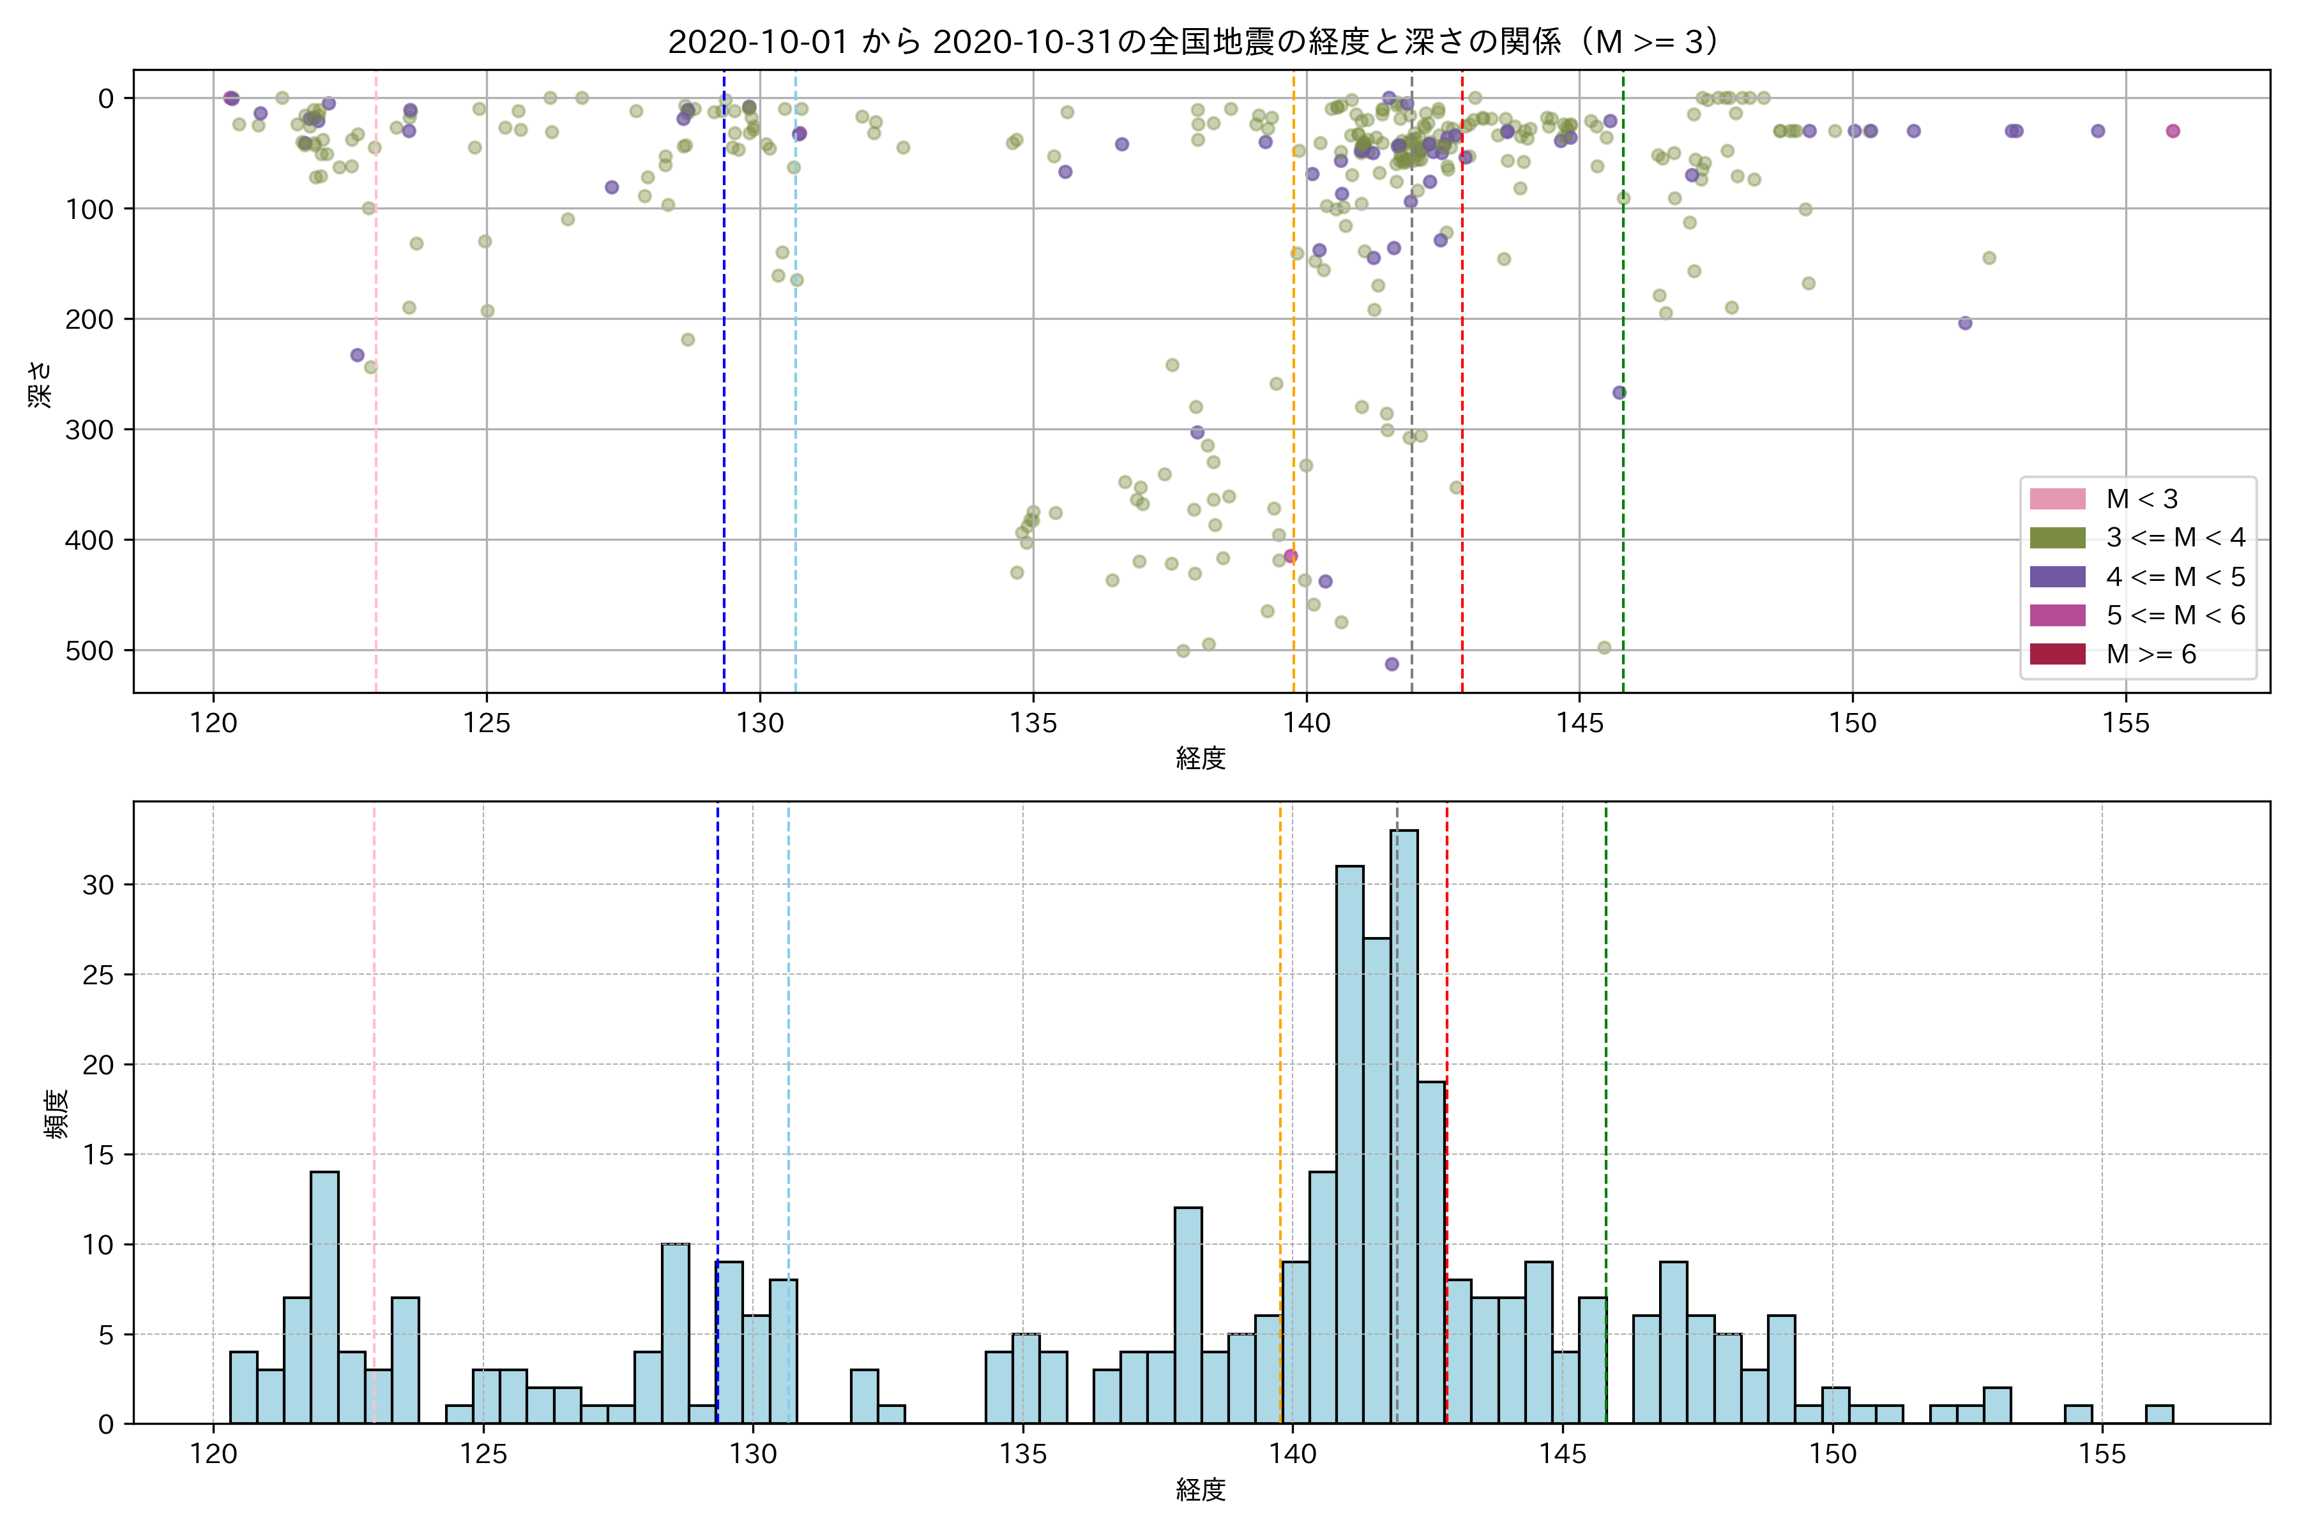The width and height of the screenshot is (2299, 1532).
Task: Click the magenta scatter point at longitude 156
Action: (x=2173, y=131)
